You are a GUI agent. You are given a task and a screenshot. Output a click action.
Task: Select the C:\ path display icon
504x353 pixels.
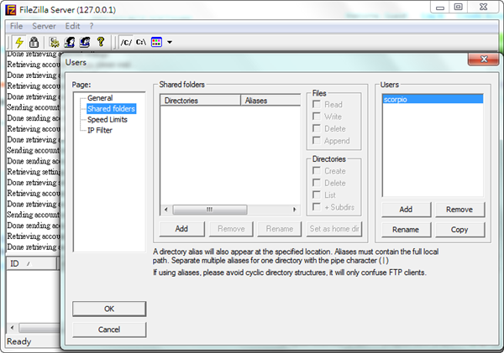coord(140,41)
